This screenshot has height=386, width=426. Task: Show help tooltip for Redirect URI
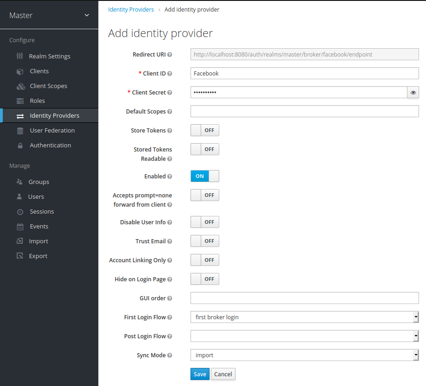click(x=170, y=55)
